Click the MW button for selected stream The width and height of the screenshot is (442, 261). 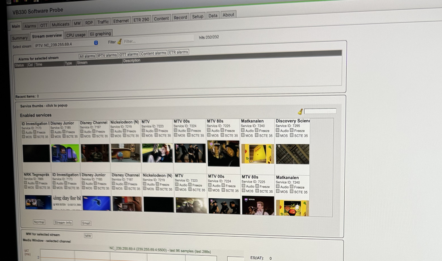(x=88, y=236)
